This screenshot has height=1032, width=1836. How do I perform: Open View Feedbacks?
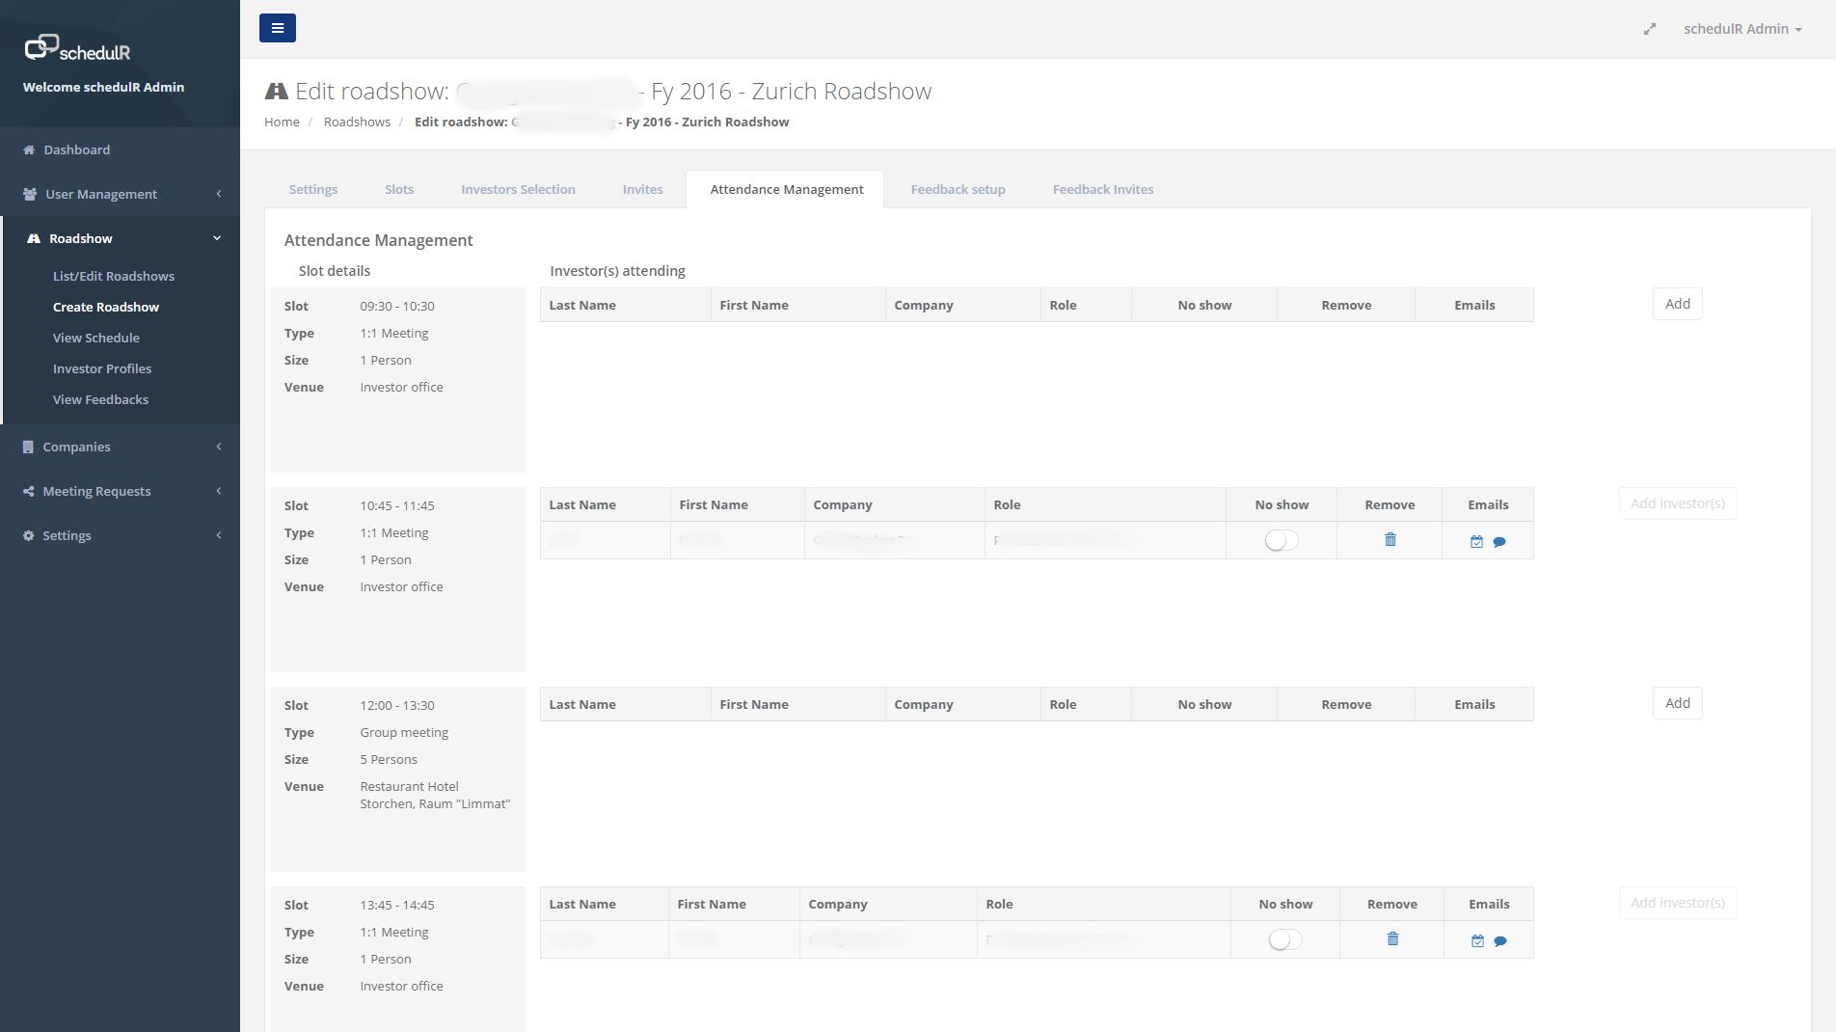point(100,399)
